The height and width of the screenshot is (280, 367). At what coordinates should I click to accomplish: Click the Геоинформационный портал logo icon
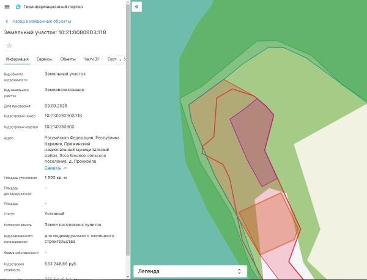click(18, 7)
